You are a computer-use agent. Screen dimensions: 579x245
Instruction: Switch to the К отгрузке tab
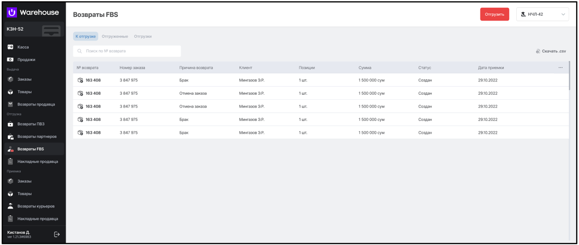[x=86, y=36]
